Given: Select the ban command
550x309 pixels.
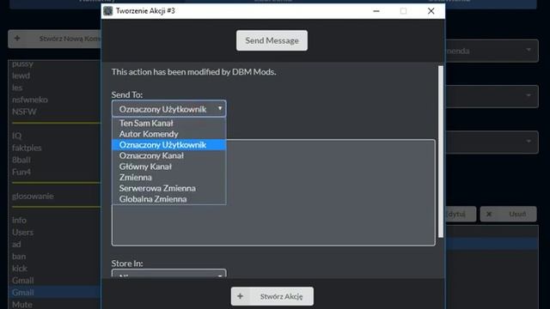Looking at the screenshot, I should point(19,257).
